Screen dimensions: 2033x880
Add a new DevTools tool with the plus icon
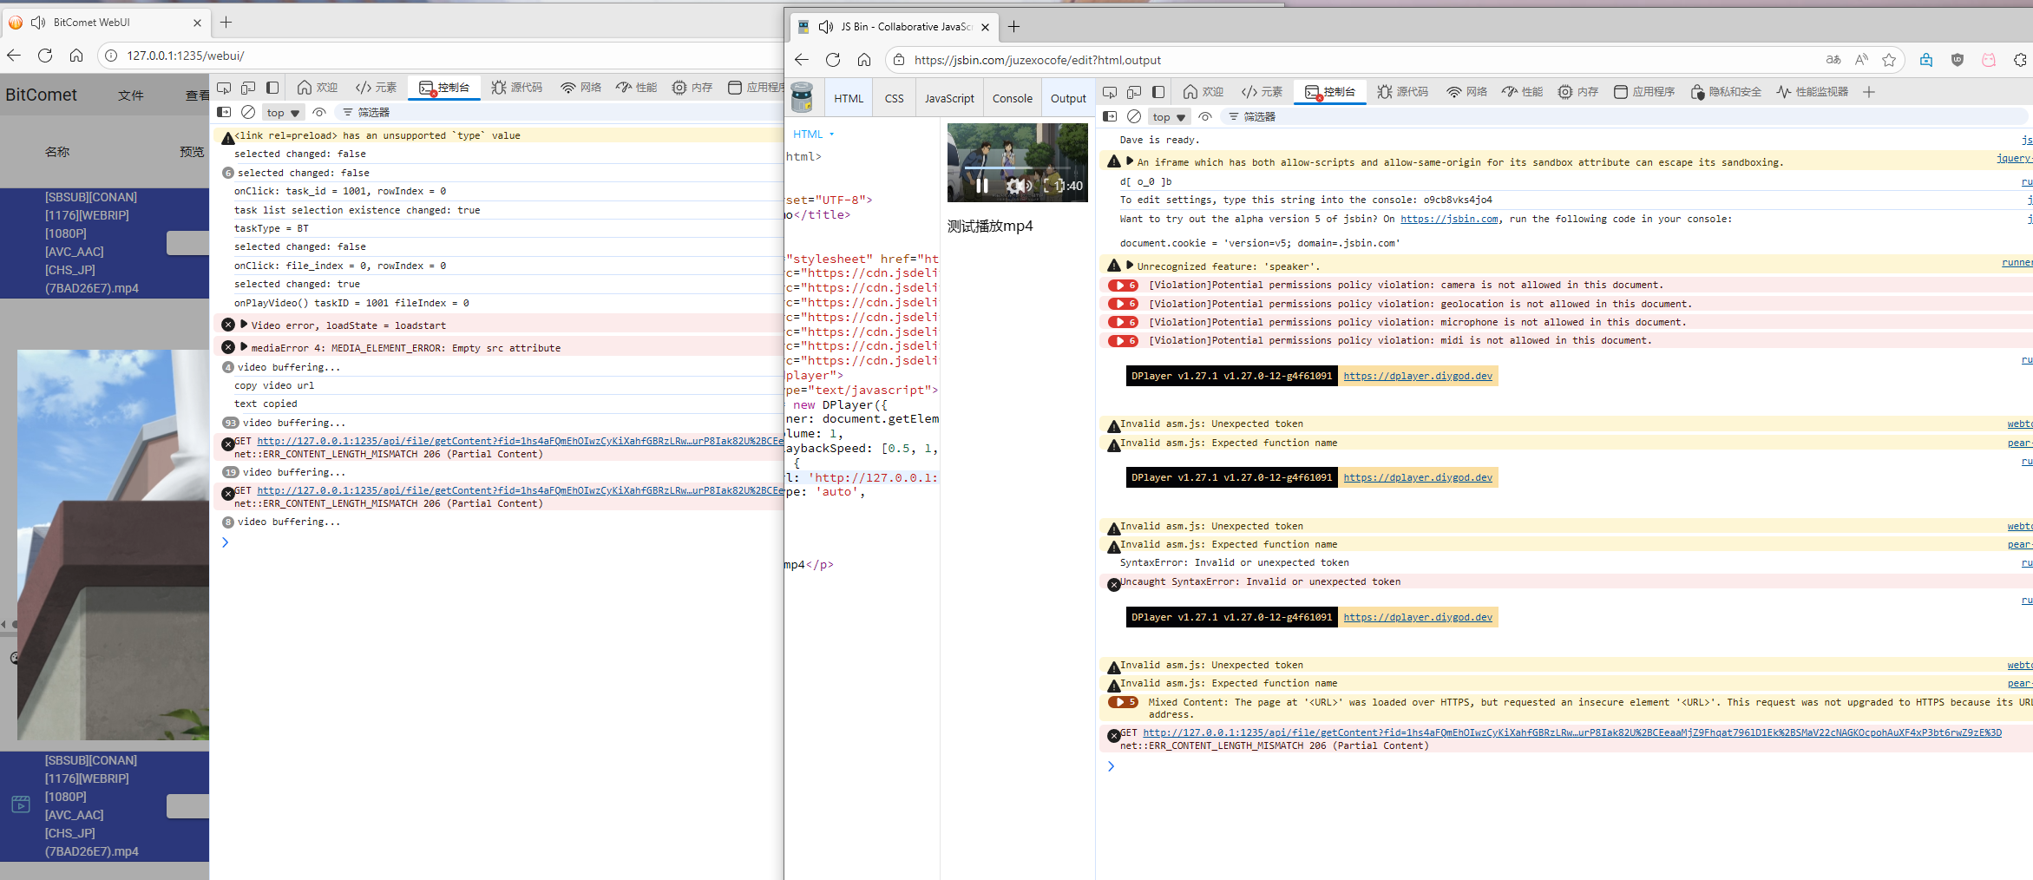coord(1869,92)
